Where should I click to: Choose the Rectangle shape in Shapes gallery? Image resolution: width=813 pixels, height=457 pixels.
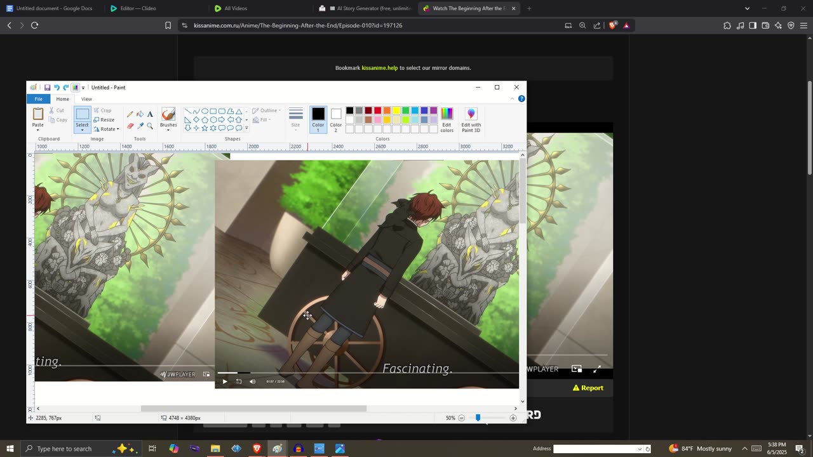tap(213, 111)
